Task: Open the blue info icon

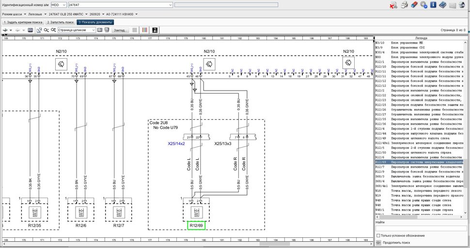Action: 433,5
